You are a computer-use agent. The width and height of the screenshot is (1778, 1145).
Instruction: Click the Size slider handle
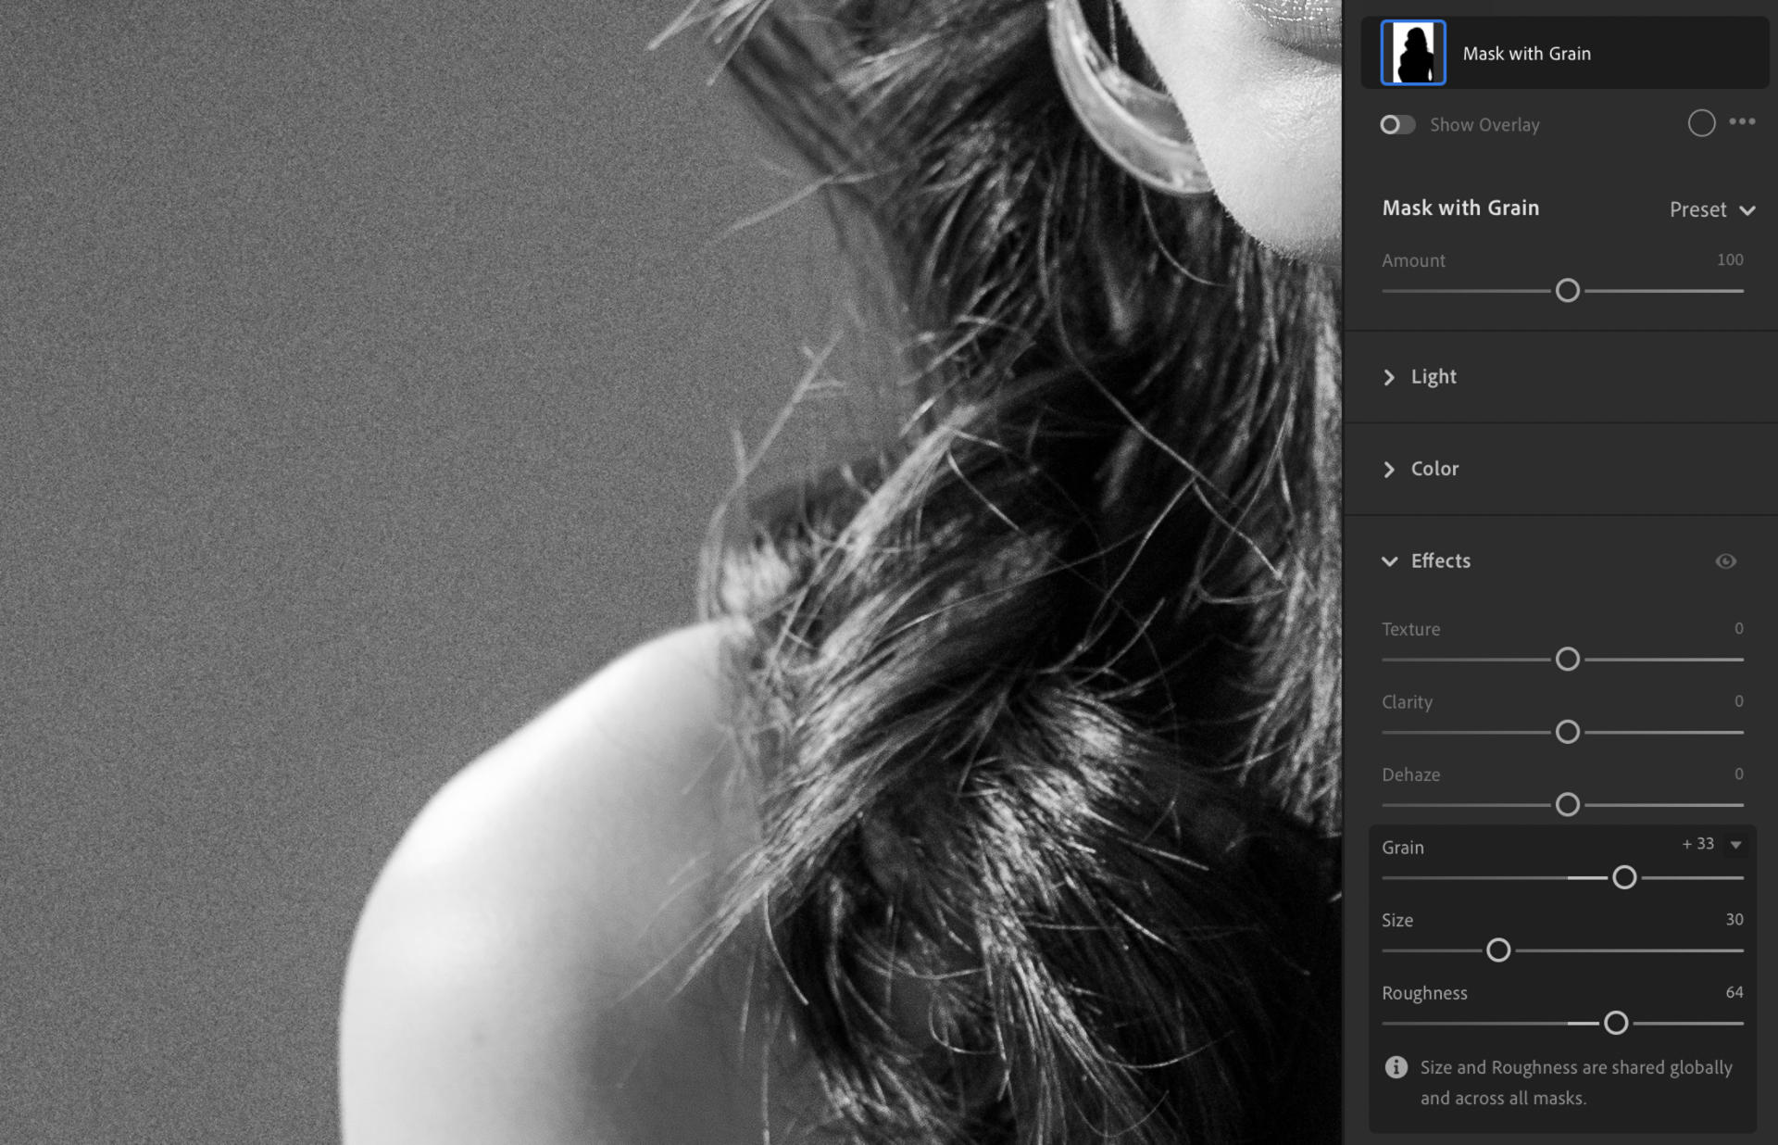(1497, 950)
